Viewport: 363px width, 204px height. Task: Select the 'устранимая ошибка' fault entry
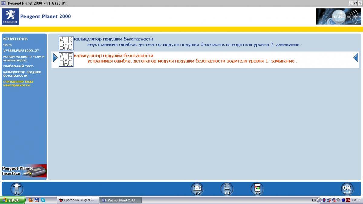click(192, 61)
